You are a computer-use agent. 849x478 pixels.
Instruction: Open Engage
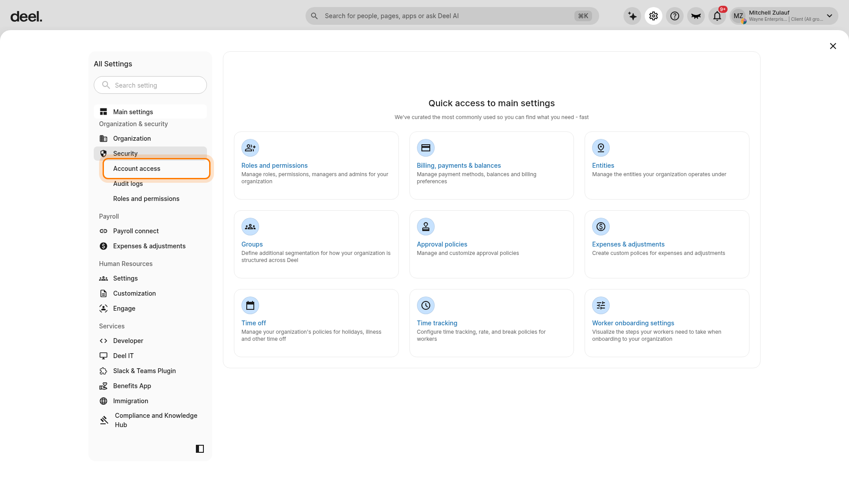(x=150, y=308)
